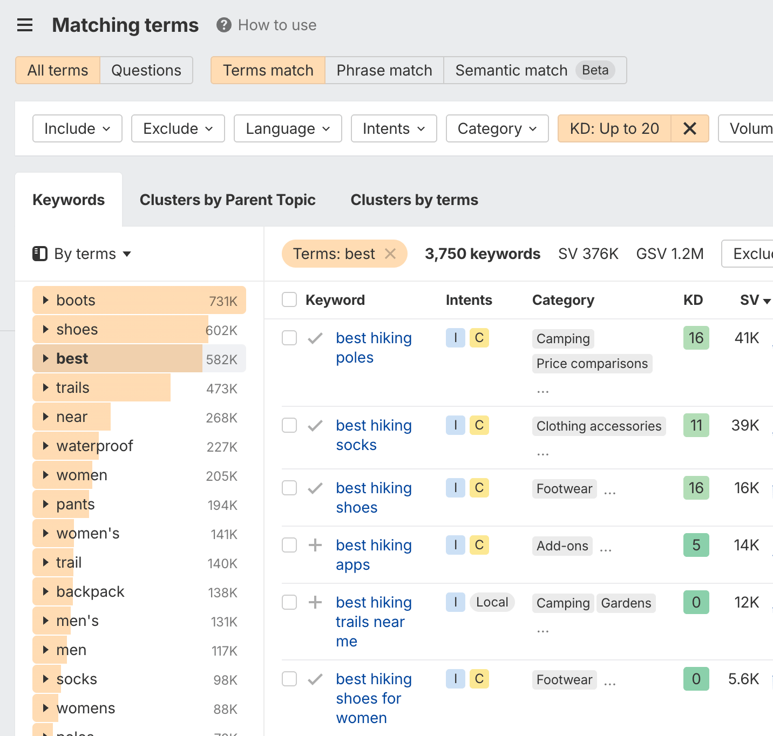This screenshot has width=773, height=736.
Task: Open the Intents filter dropdown
Action: [394, 128]
